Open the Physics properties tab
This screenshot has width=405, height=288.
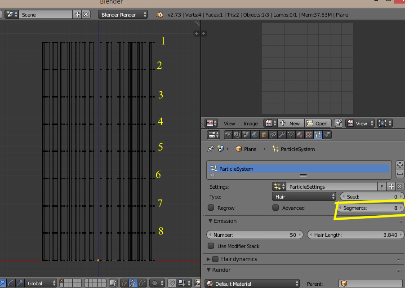tap(327, 135)
